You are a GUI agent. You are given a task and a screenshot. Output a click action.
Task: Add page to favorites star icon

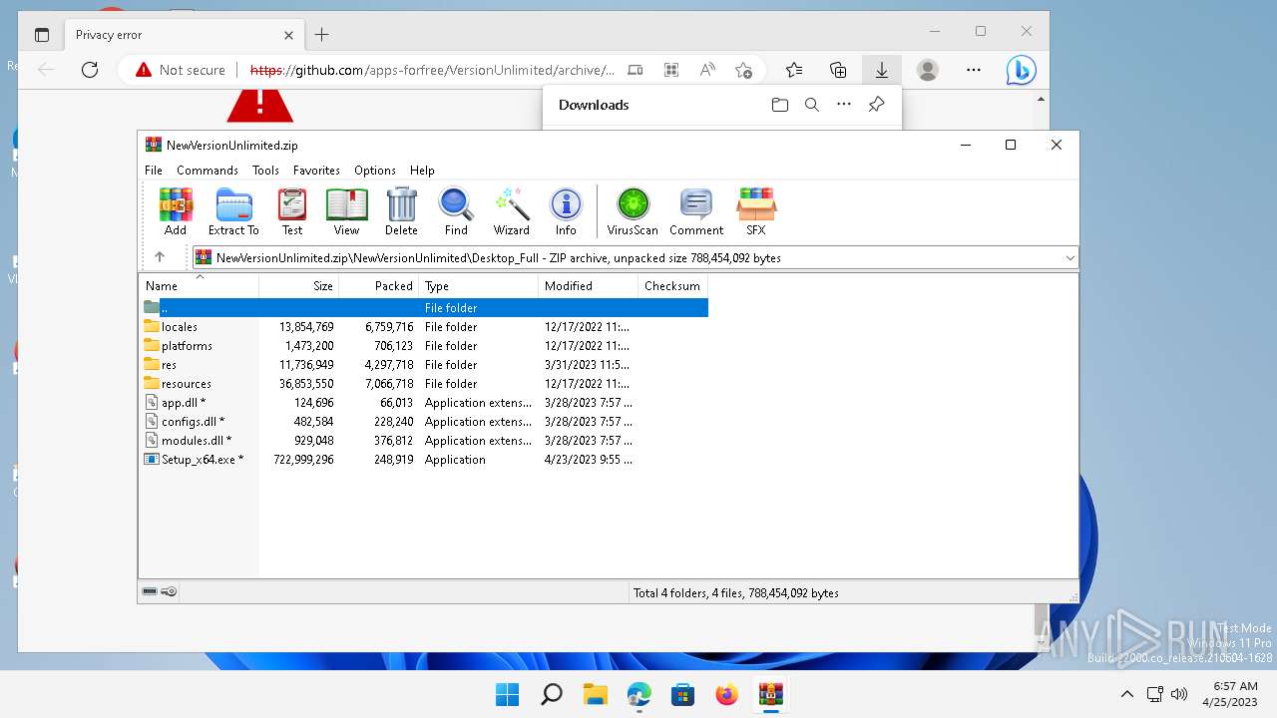coord(743,70)
